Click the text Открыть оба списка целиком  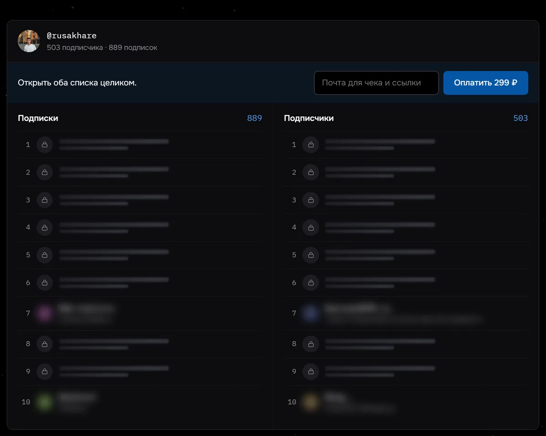coord(77,83)
